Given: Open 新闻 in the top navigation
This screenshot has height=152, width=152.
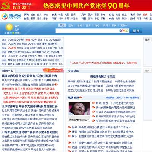Looking at the screenshot, I should tap(27, 14).
